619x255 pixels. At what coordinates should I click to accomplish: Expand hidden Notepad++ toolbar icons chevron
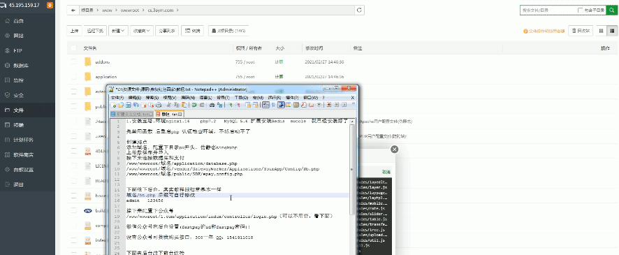(x=353, y=103)
